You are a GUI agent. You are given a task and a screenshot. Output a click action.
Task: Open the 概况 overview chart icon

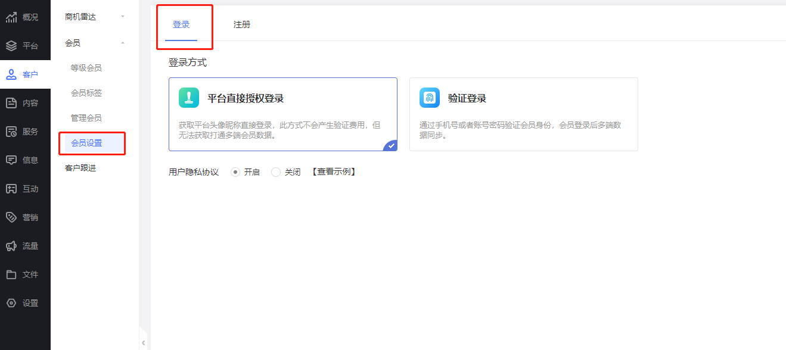tap(11, 17)
